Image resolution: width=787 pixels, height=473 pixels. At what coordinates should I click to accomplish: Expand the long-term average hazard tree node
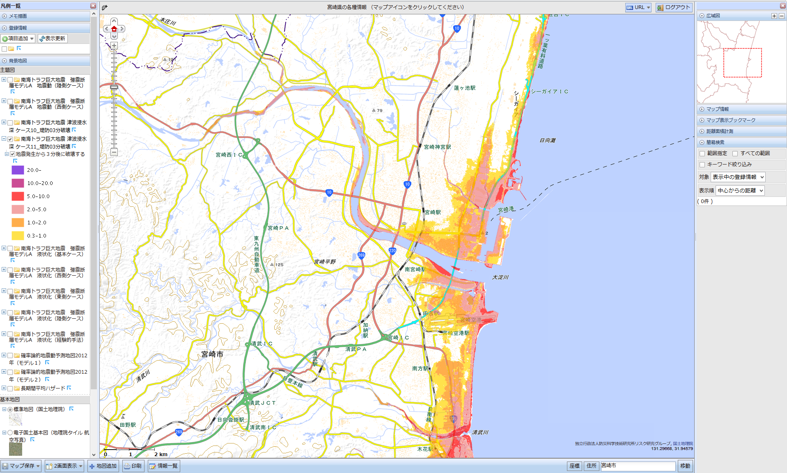[x=4, y=388]
